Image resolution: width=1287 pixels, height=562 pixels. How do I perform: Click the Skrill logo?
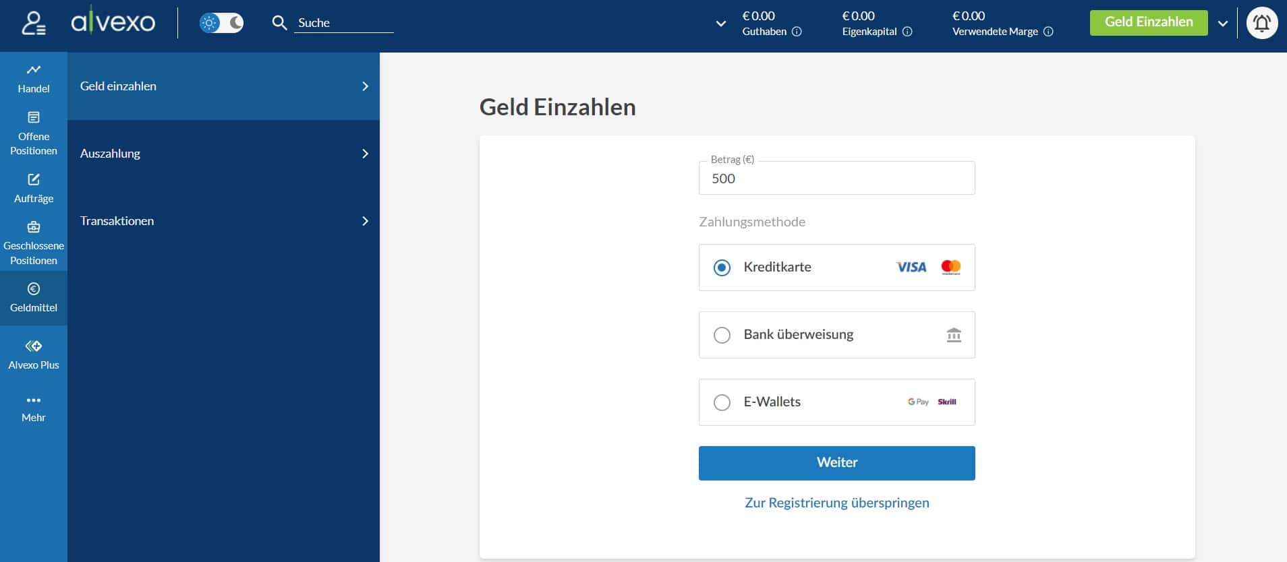[947, 402]
